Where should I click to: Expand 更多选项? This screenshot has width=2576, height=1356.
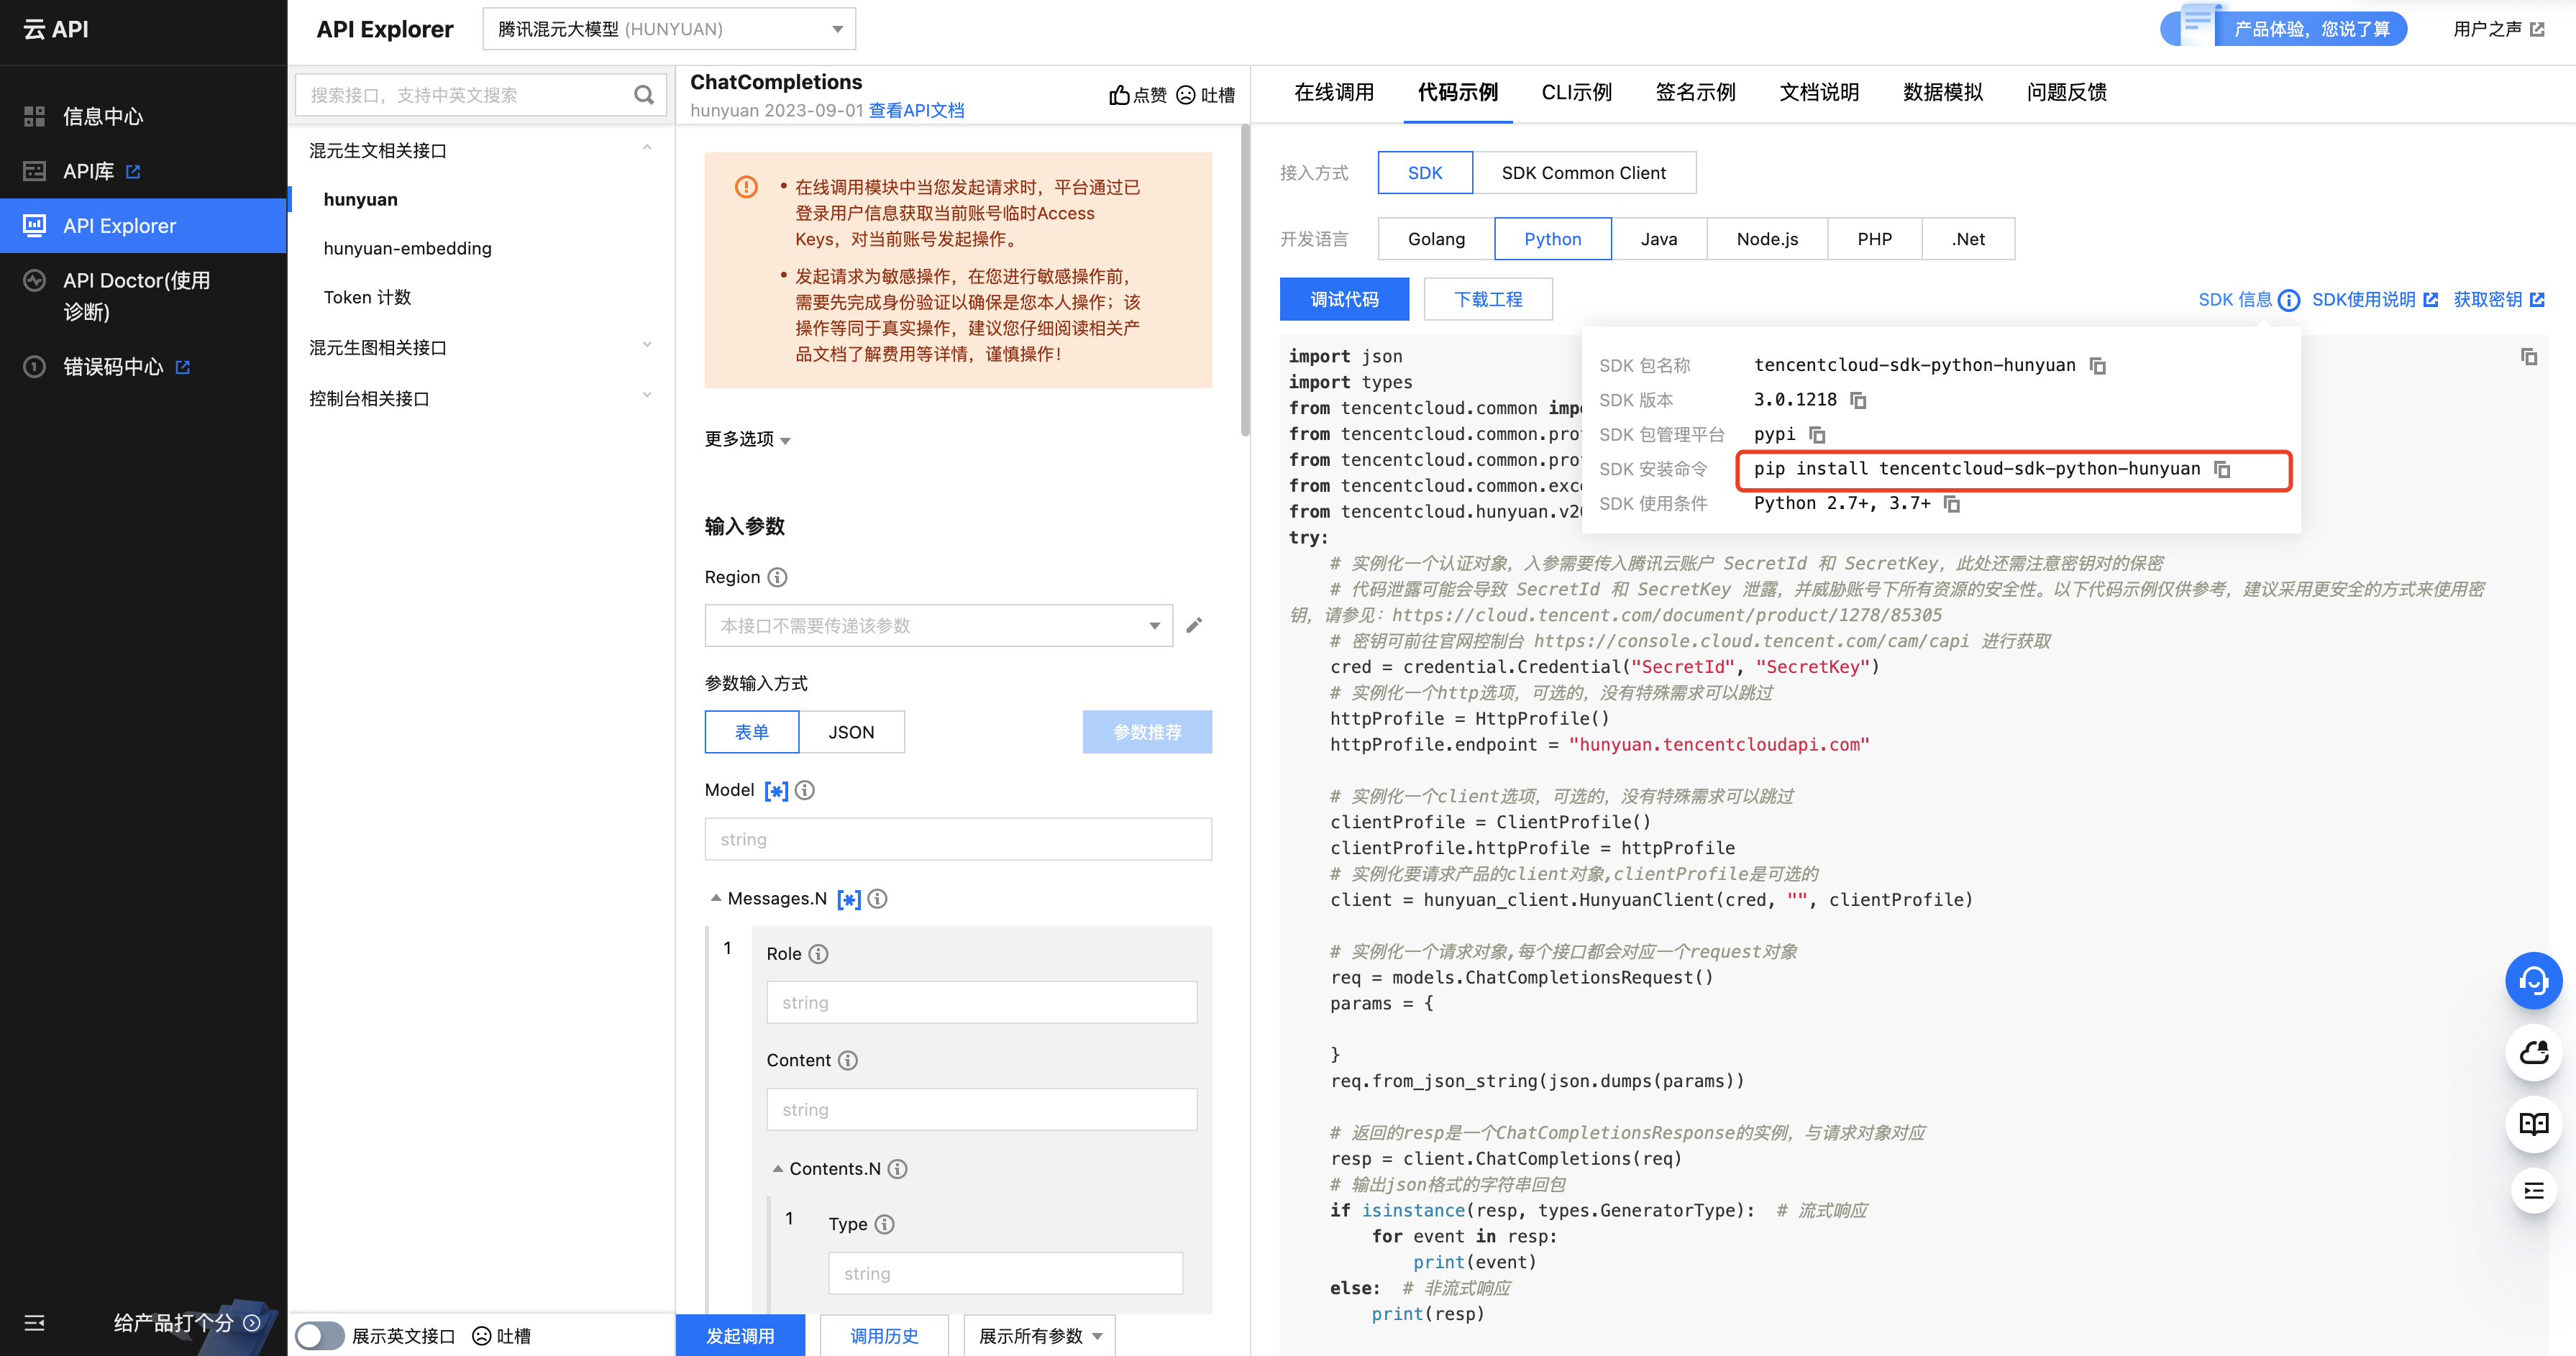pos(747,439)
